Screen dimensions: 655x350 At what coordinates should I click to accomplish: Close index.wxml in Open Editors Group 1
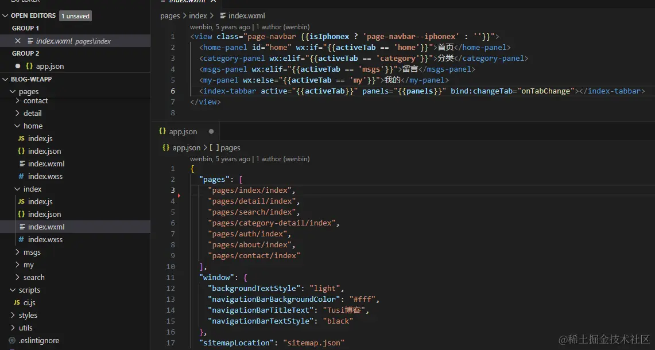pyautogui.click(x=18, y=41)
